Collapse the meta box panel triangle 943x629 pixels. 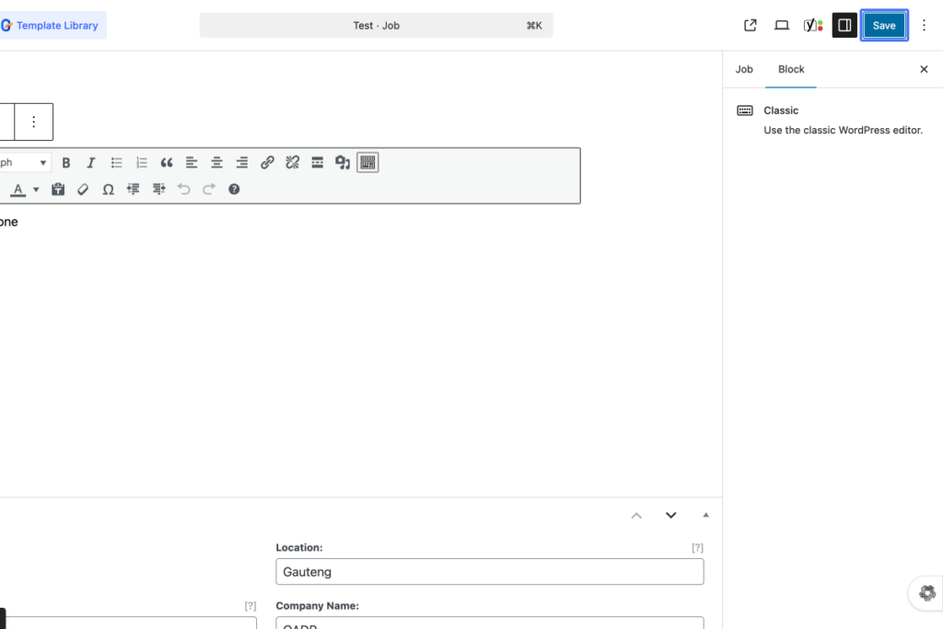705,515
